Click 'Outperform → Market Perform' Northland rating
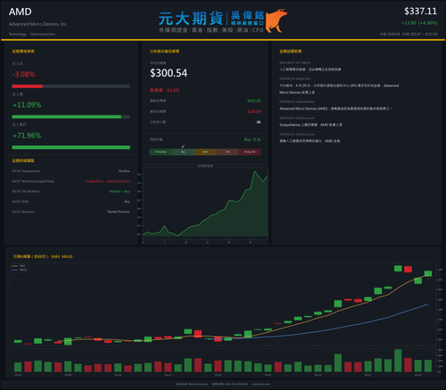 tap(108, 181)
